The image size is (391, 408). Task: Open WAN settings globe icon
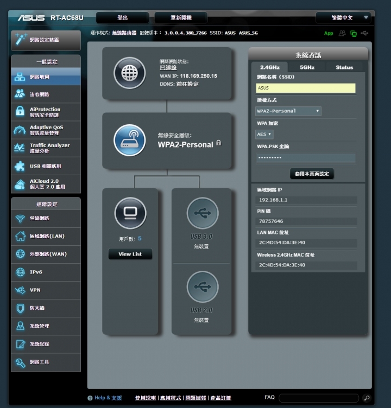pos(20,254)
